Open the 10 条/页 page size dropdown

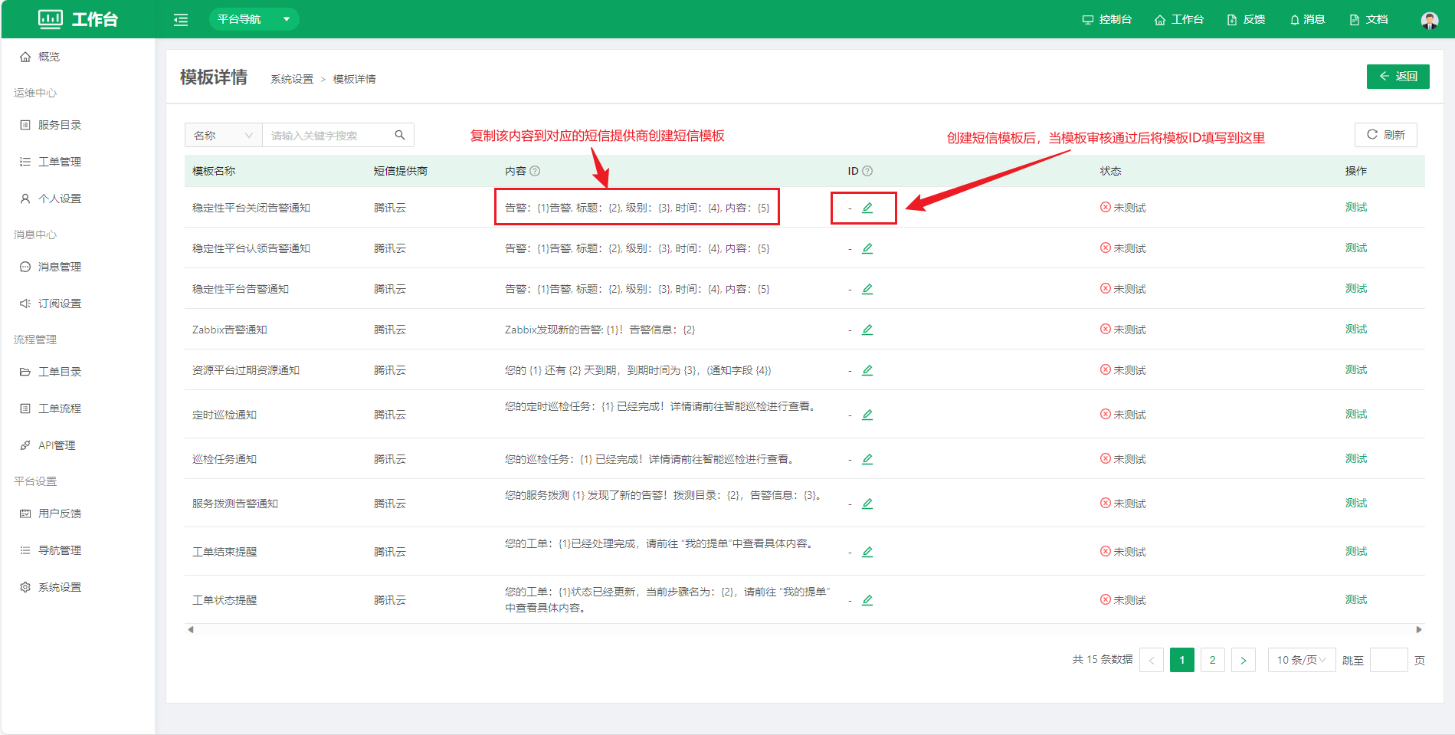click(1302, 660)
